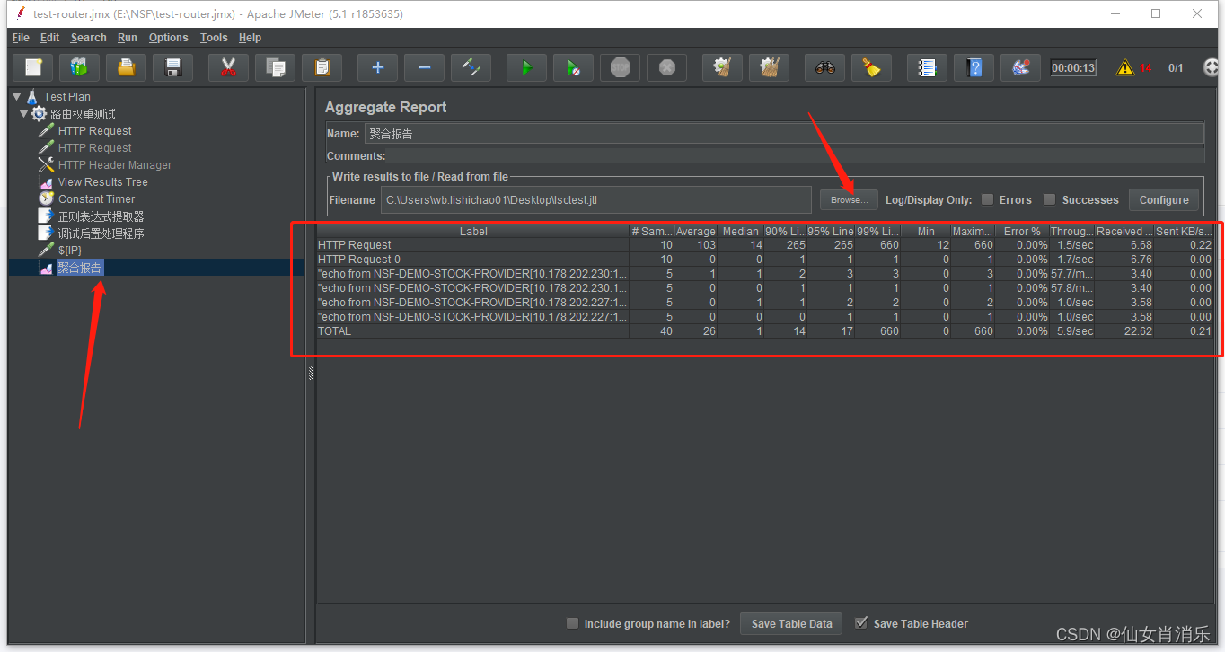Sort table by Median column header
The image size is (1225, 652).
pyautogui.click(x=740, y=231)
